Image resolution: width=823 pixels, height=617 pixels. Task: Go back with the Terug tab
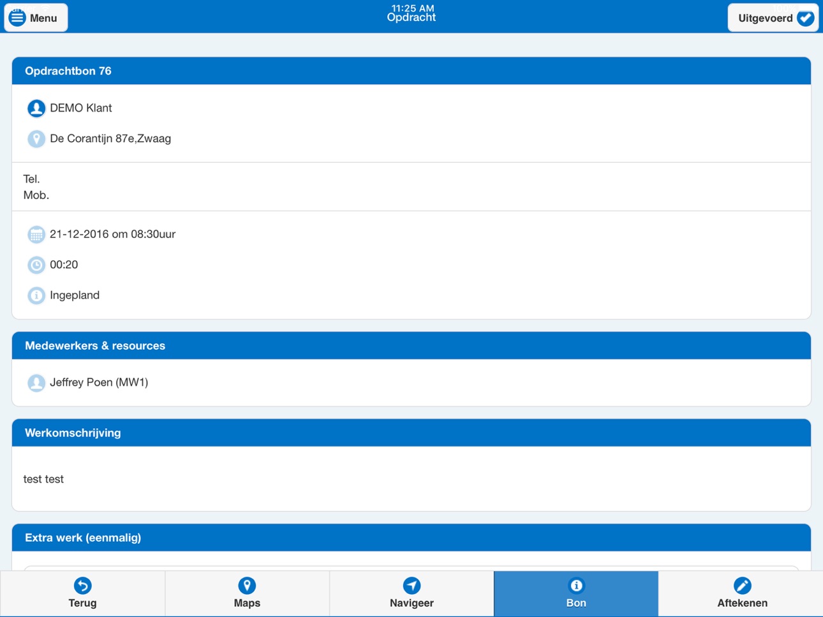tap(82, 593)
